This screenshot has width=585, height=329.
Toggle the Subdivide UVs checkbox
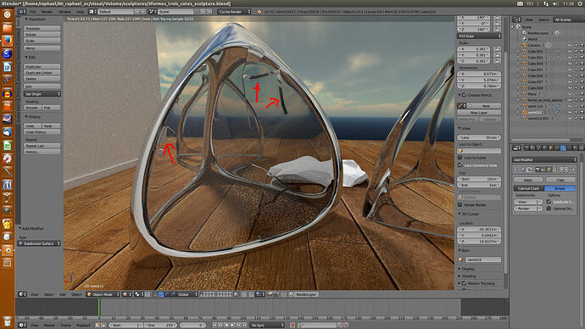549,202
